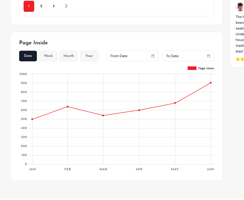Focus the From Date input field

[129, 56]
